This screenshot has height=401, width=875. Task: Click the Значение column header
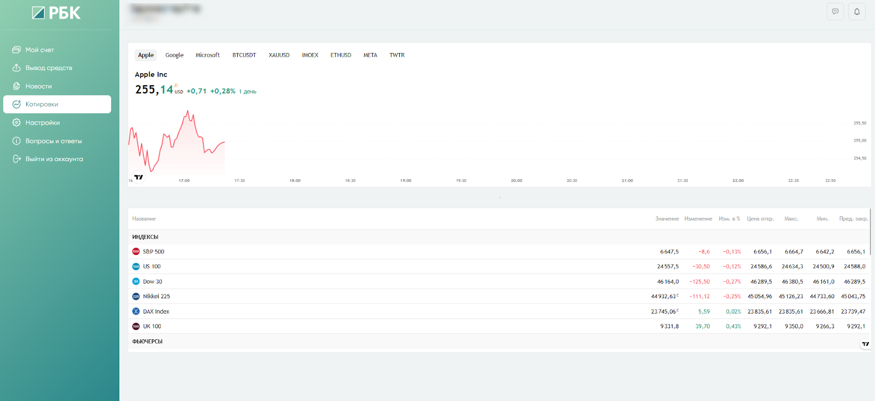click(x=667, y=219)
